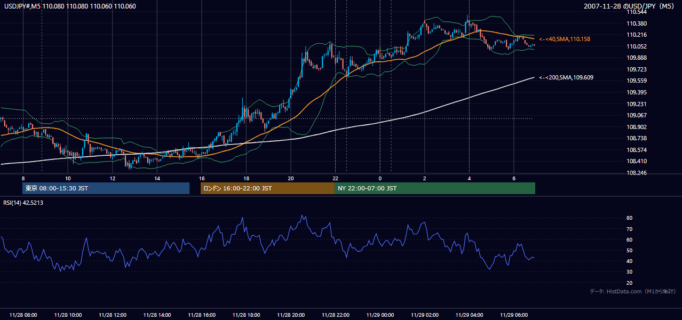
Task: Click the 2007-11-28 USD/JPY (M5) chart title
Action: point(630,6)
